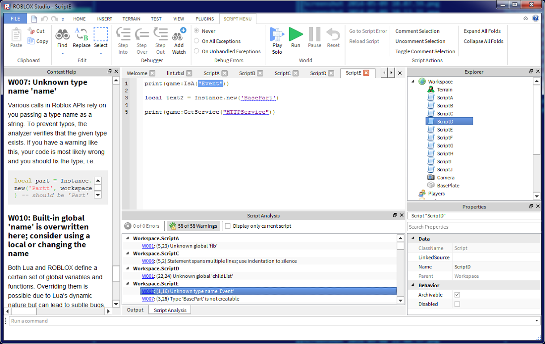This screenshot has width=545, height=344.
Task: Open the quick access toolbar customize dropdown
Action: point(63,19)
